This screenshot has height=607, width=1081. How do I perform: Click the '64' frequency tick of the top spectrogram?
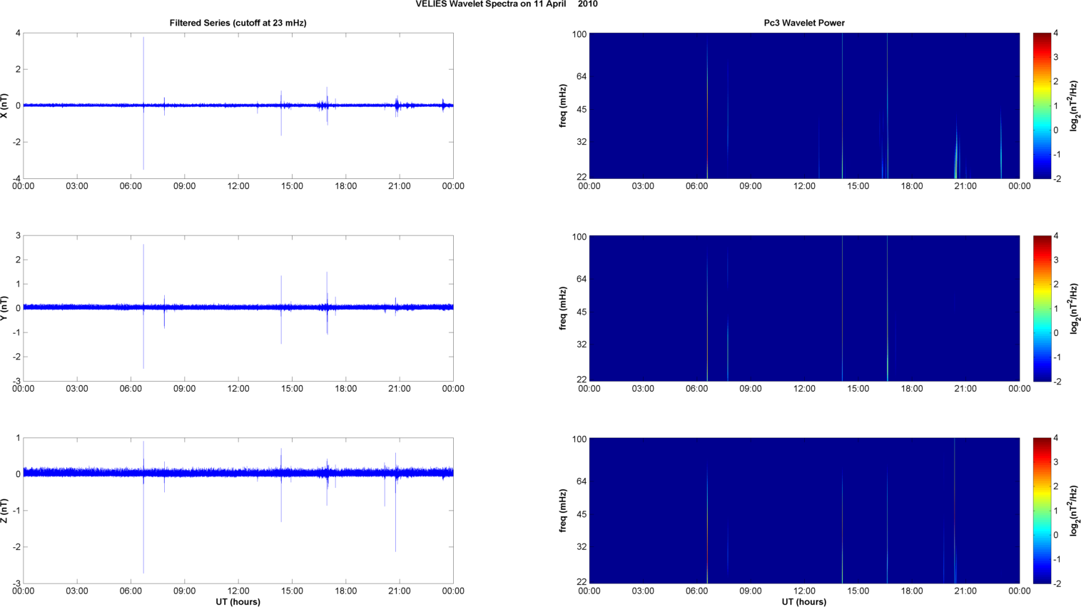coord(581,76)
